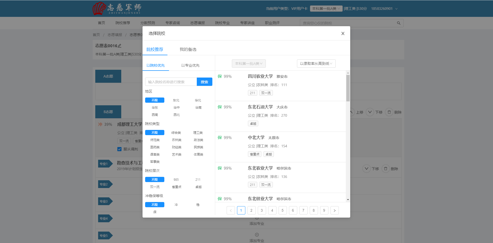Open the 以录取率从高到低 sort dropdown
Image resolution: width=493 pixels, height=243 pixels.
pyautogui.click(x=316, y=64)
